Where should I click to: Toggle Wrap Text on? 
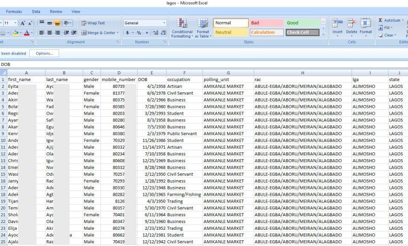pos(93,23)
